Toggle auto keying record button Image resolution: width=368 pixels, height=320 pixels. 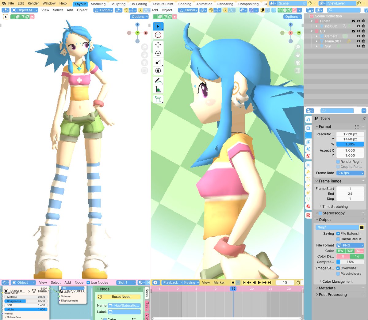point(233,283)
